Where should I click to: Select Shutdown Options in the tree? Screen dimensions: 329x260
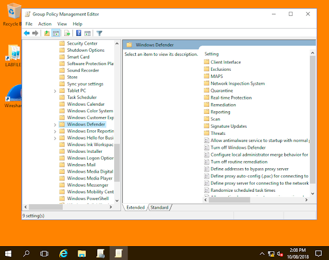(86, 50)
